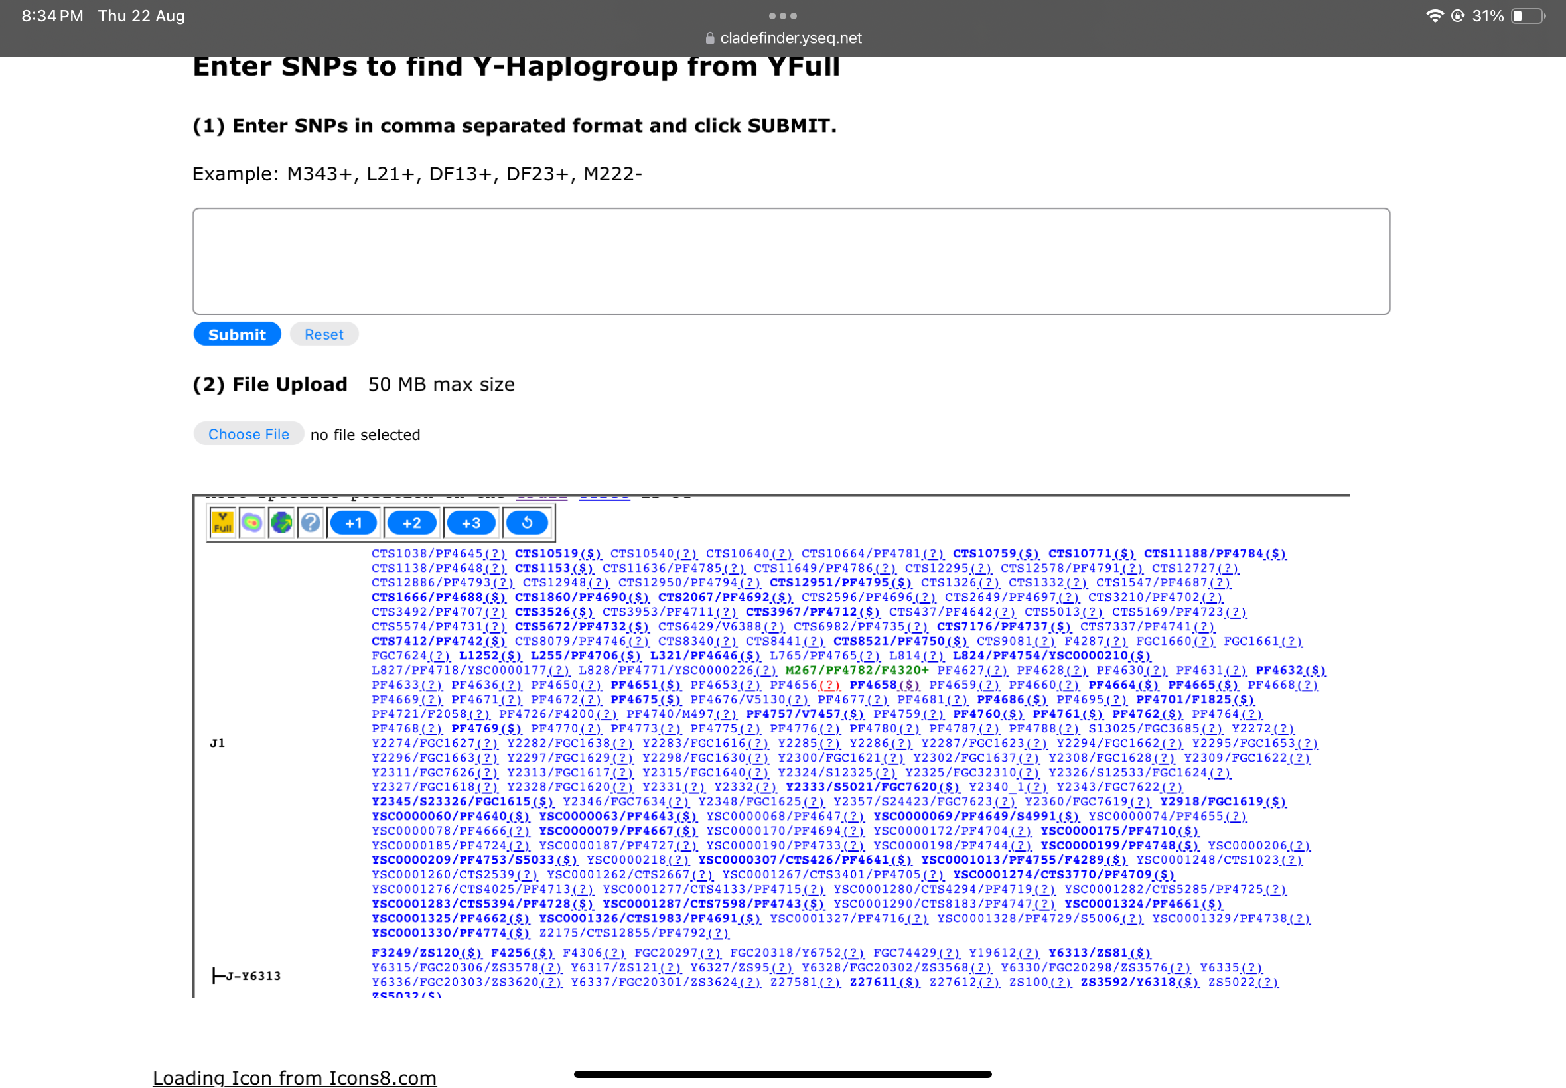This screenshot has height=1088, width=1566.
Task: Open the green M267/PF4782/F4320+ SNP
Action: pos(856,671)
